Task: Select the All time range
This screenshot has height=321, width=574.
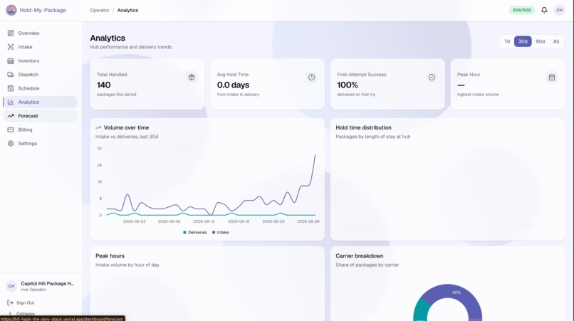Action: (556, 41)
